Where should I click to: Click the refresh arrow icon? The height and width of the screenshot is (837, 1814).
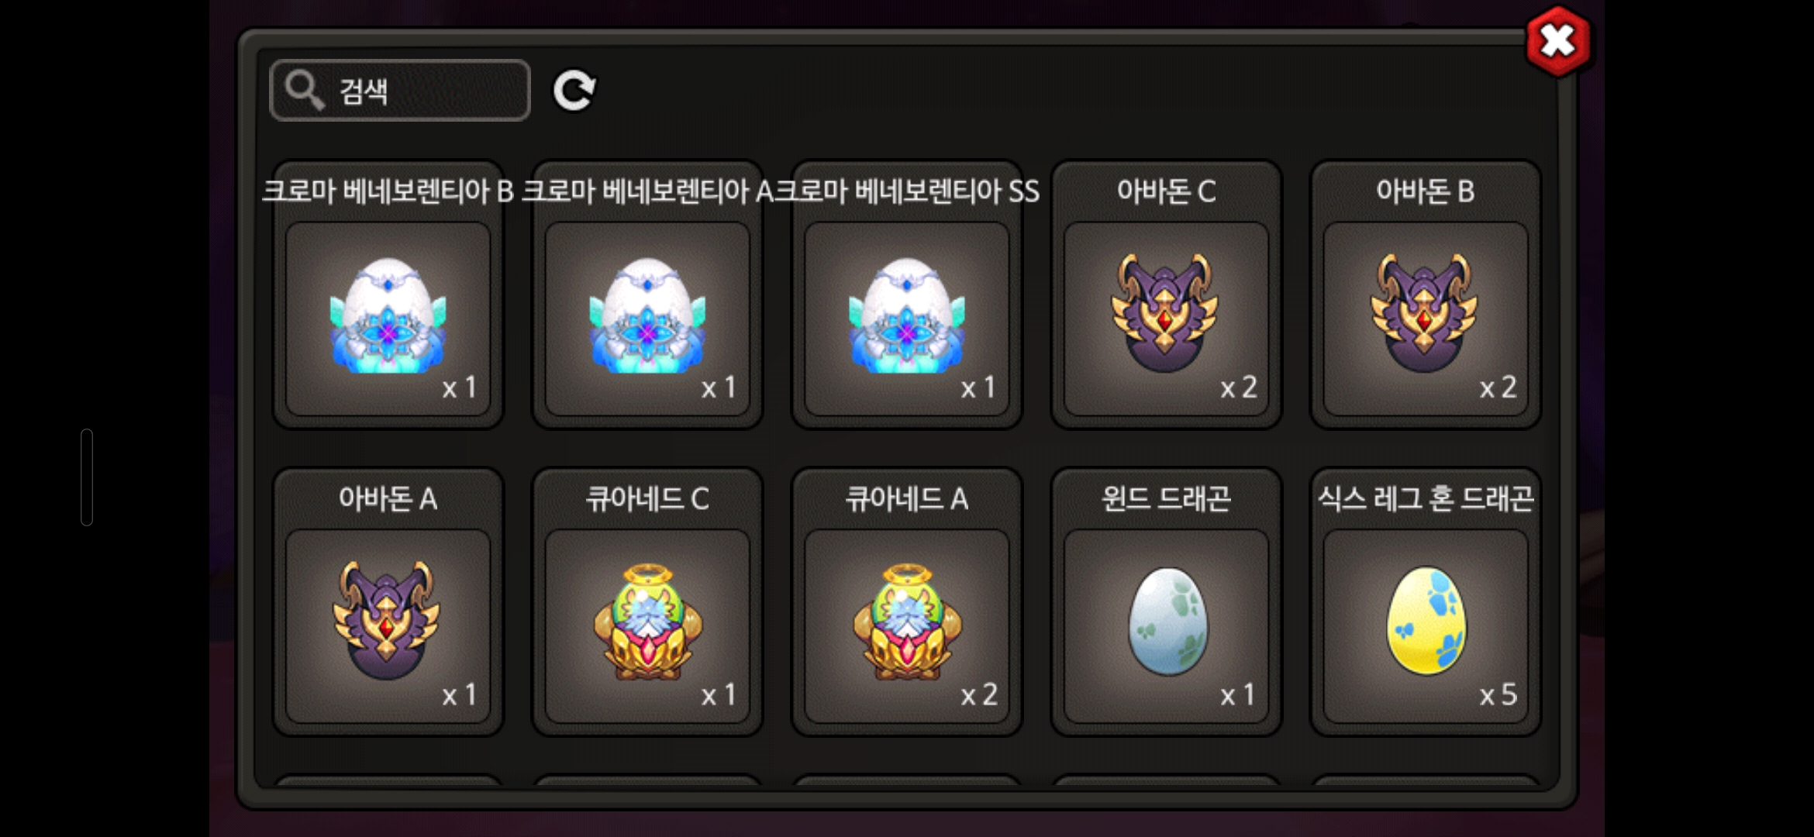click(x=574, y=91)
